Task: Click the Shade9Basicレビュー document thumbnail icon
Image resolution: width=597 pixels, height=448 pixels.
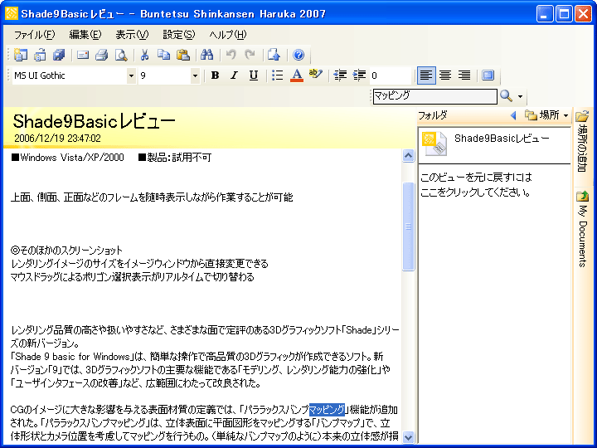Action: click(434, 144)
